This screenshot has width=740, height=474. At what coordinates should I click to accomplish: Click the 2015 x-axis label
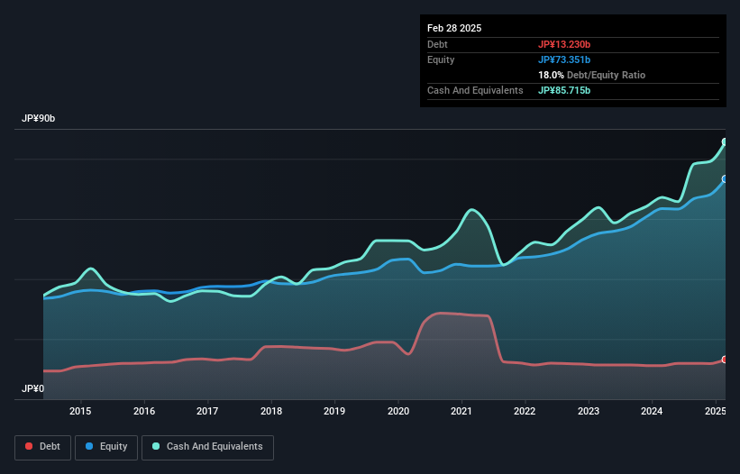pyautogui.click(x=80, y=411)
